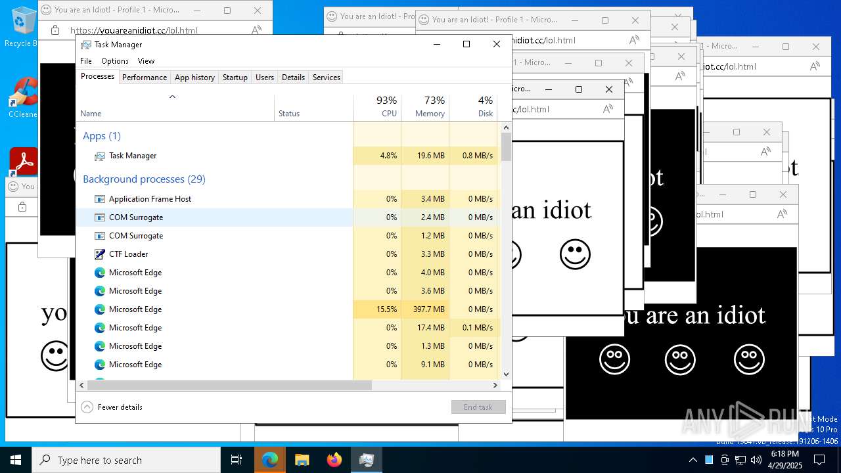The width and height of the screenshot is (841, 473).
Task: Select the Microsoft Edge row using 15.5% CPU
Action: (x=288, y=309)
